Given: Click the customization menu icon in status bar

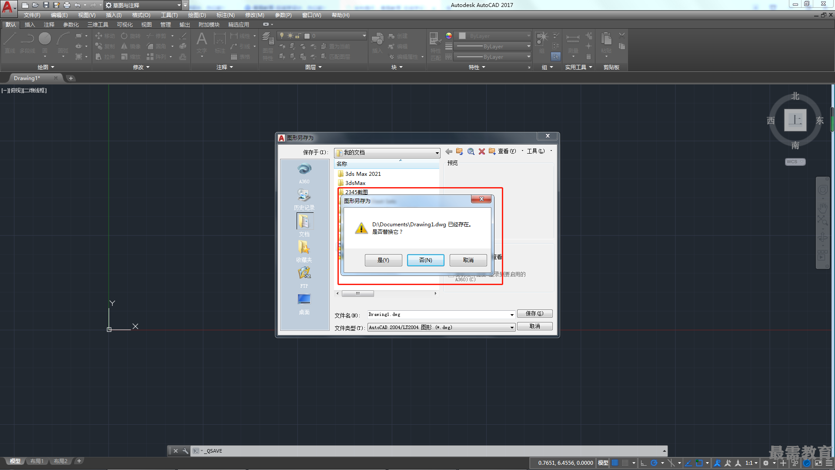Looking at the screenshot, I should [x=830, y=463].
